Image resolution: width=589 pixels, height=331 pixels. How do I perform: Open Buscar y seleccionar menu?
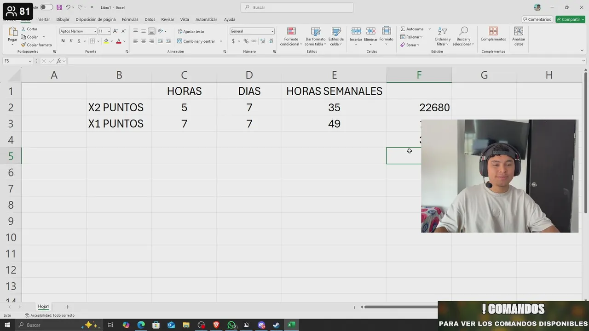click(463, 36)
